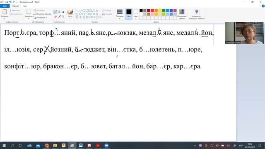265x149 pixels.
Task: Click the word "іл…юзія" on canvas
Action: [17, 50]
